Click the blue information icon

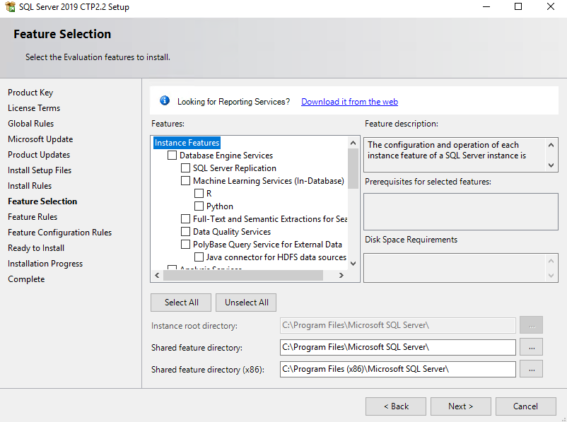point(165,100)
